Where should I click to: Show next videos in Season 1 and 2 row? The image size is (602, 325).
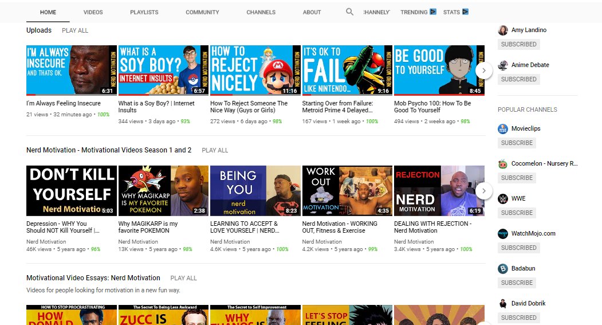pyautogui.click(x=484, y=191)
